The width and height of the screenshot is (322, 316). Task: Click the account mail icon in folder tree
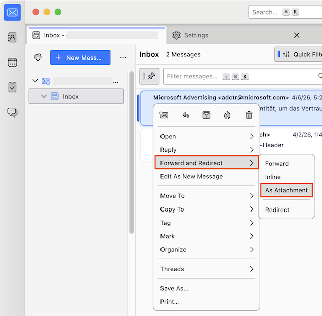46,81
